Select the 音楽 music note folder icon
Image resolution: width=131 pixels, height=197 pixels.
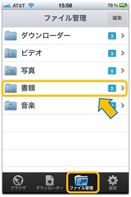pyautogui.click(x=11, y=106)
